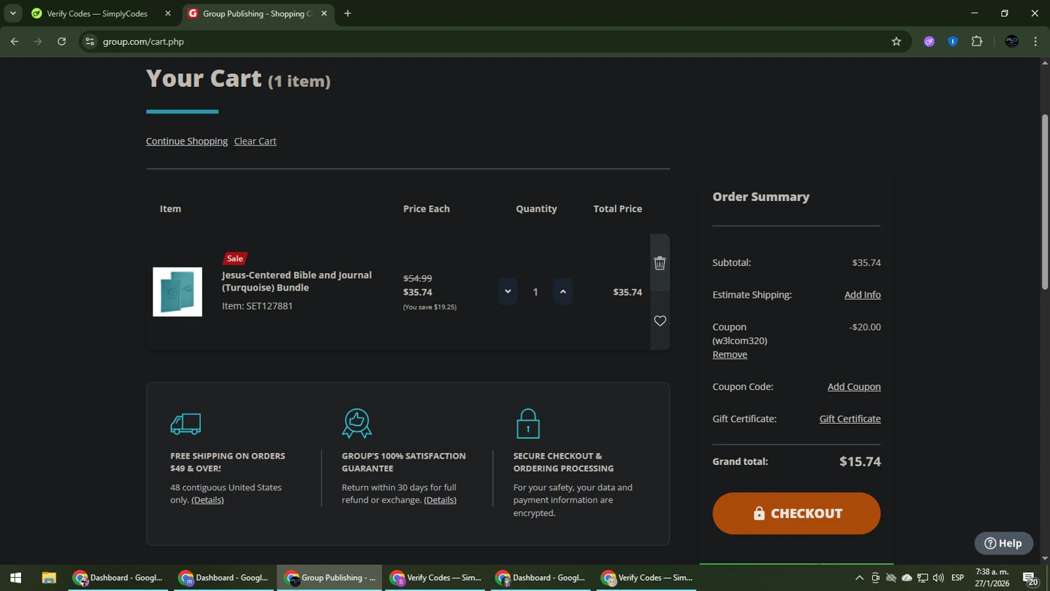Click Add Info for shipping estimate
Image resolution: width=1050 pixels, height=591 pixels.
click(862, 295)
